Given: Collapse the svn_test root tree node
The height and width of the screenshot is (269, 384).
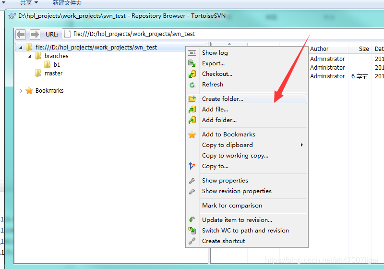Looking at the screenshot, I should point(21,48).
